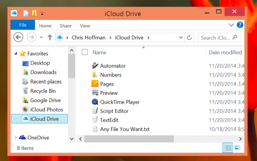Click the iCloud icon in the title bar
Image resolution: width=257 pixels, height=161 pixels.
tap(14, 13)
